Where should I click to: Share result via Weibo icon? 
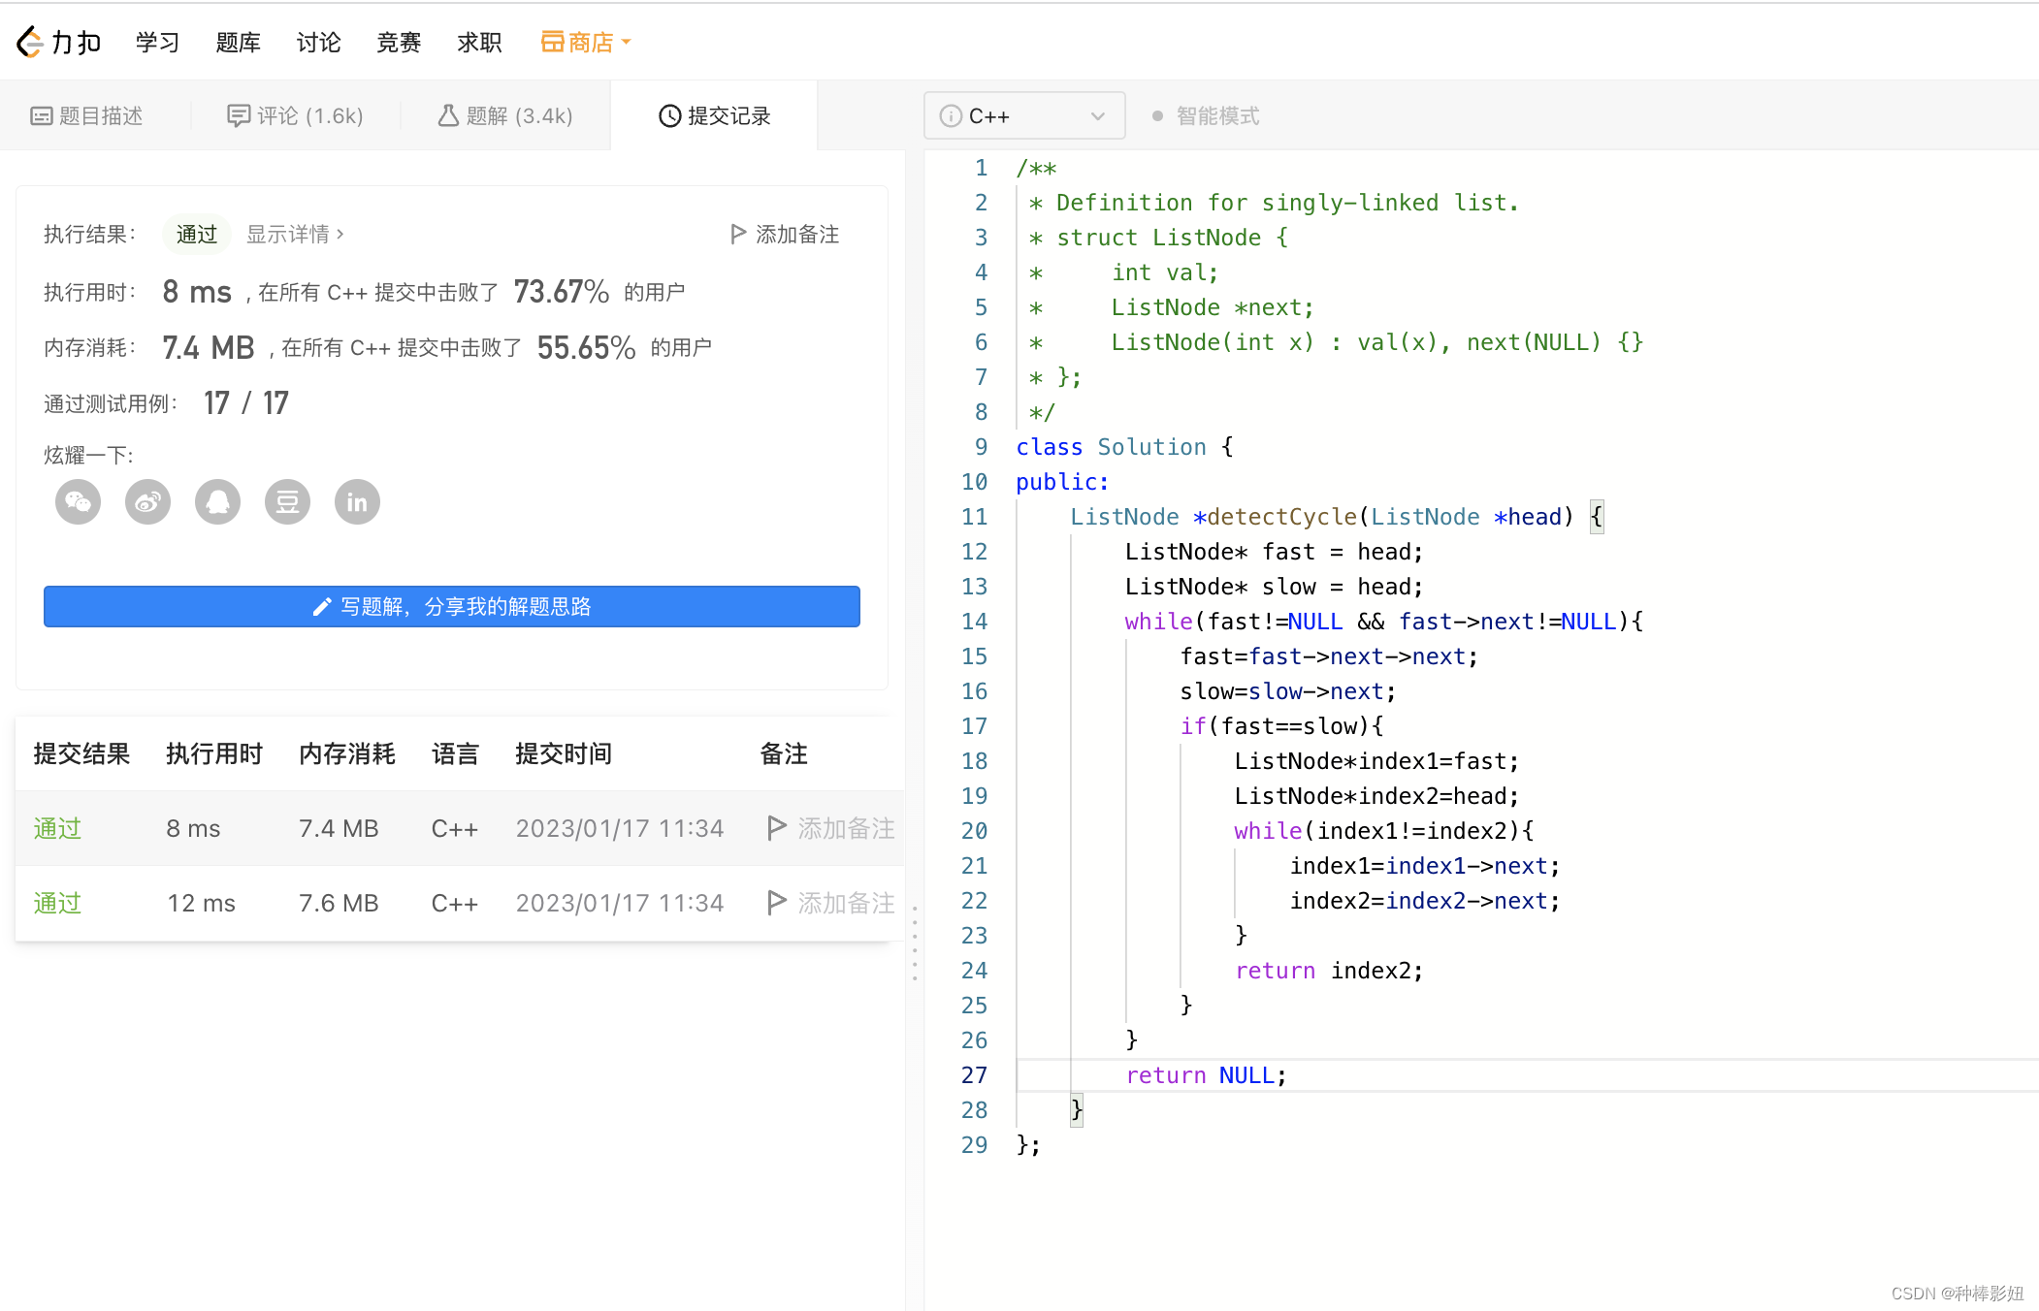tap(148, 502)
